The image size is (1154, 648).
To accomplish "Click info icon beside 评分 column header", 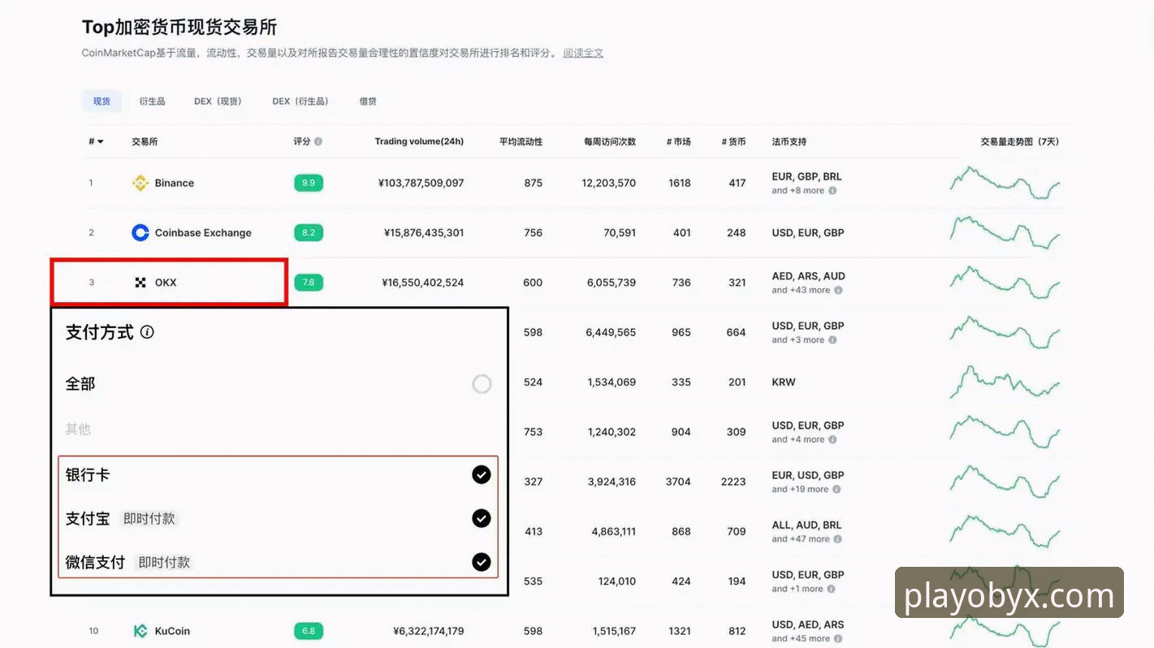I will pyautogui.click(x=318, y=141).
